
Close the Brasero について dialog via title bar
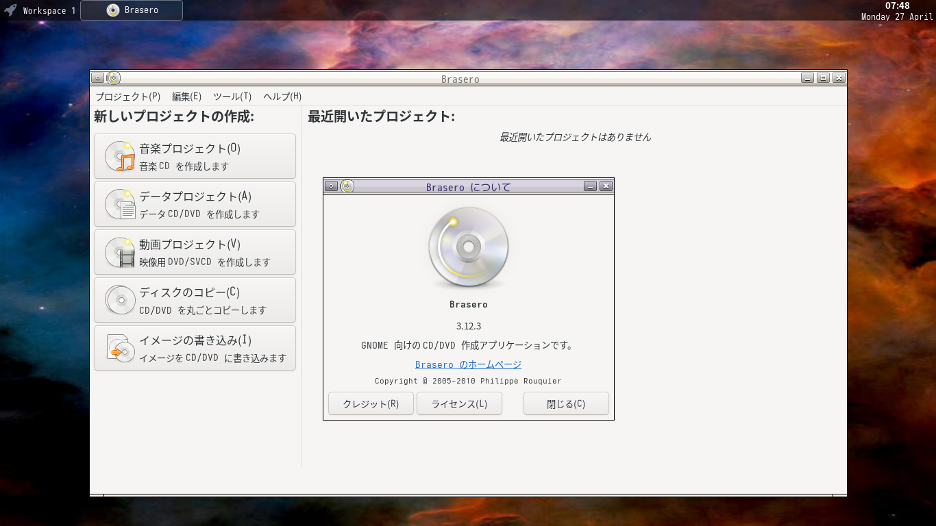[606, 186]
